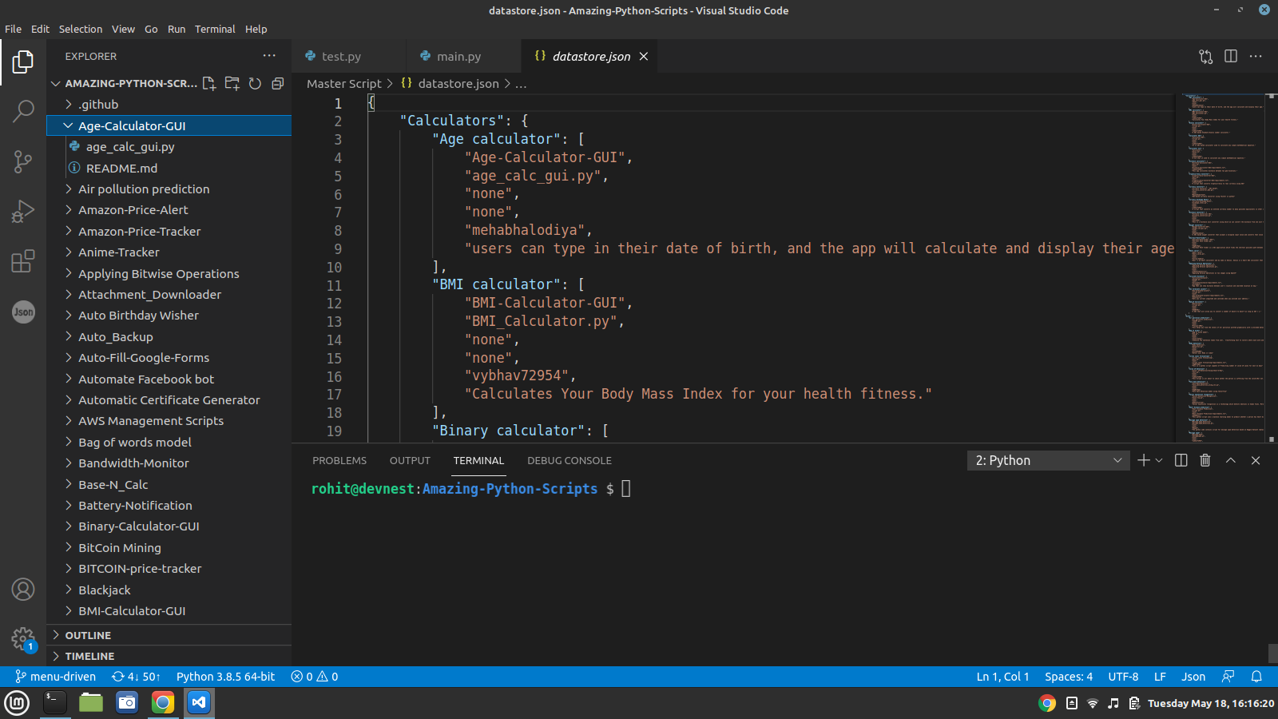This screenshot has width=1278, height=719.
Task: Open the Run and Debug view icon
Action: (x=23, y=211)
